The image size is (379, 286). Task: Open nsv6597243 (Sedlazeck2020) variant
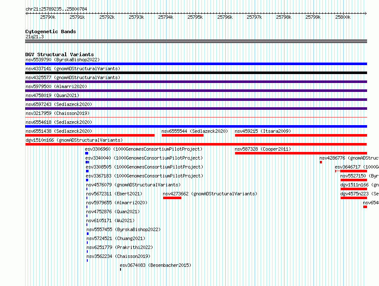(59, 104)
